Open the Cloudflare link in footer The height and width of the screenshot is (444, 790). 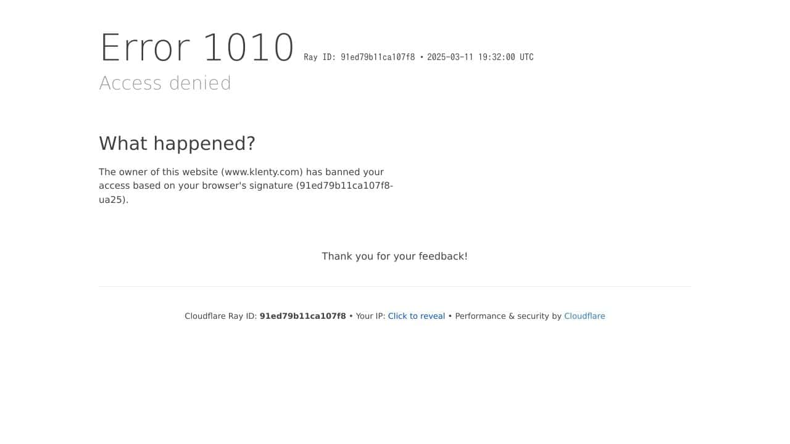pyautogui.click(x=584, y=316)
